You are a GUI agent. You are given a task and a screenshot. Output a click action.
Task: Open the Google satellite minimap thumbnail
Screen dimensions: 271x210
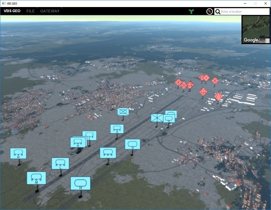pyautogui.click(x=256, y=30)
